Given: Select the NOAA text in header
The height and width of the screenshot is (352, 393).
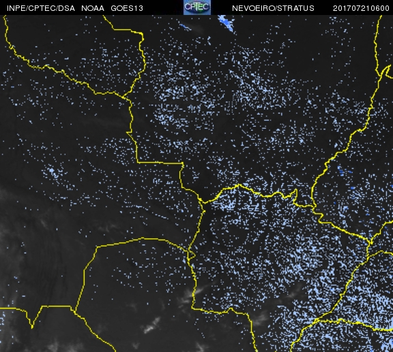Looking at the screenshot, I should (x=93, y=8).
